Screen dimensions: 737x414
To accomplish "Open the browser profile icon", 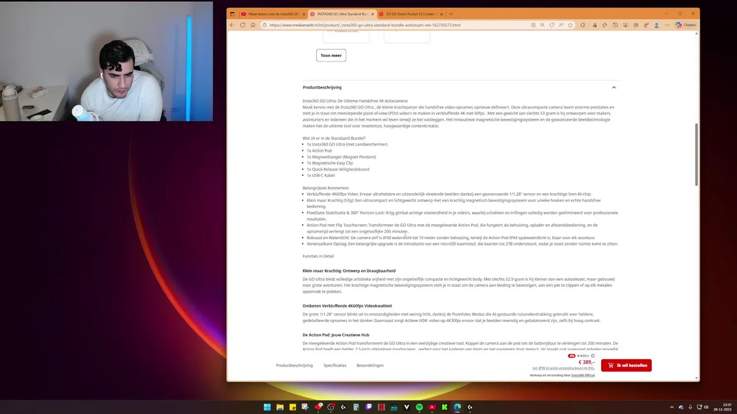I will click(657, 25).
